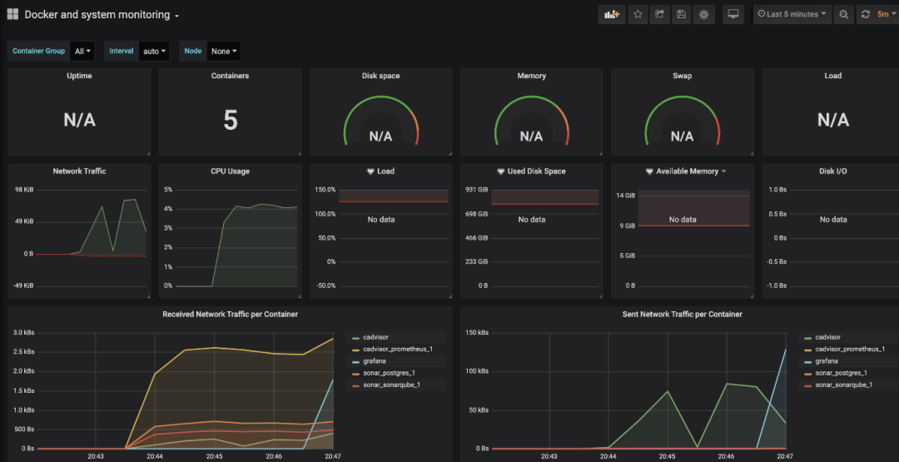
Task: Click Received Network Traffic per Container title
Action: [x=230, y=314]
